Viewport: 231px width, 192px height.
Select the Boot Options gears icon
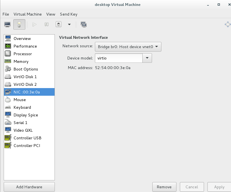click(8, 69)
